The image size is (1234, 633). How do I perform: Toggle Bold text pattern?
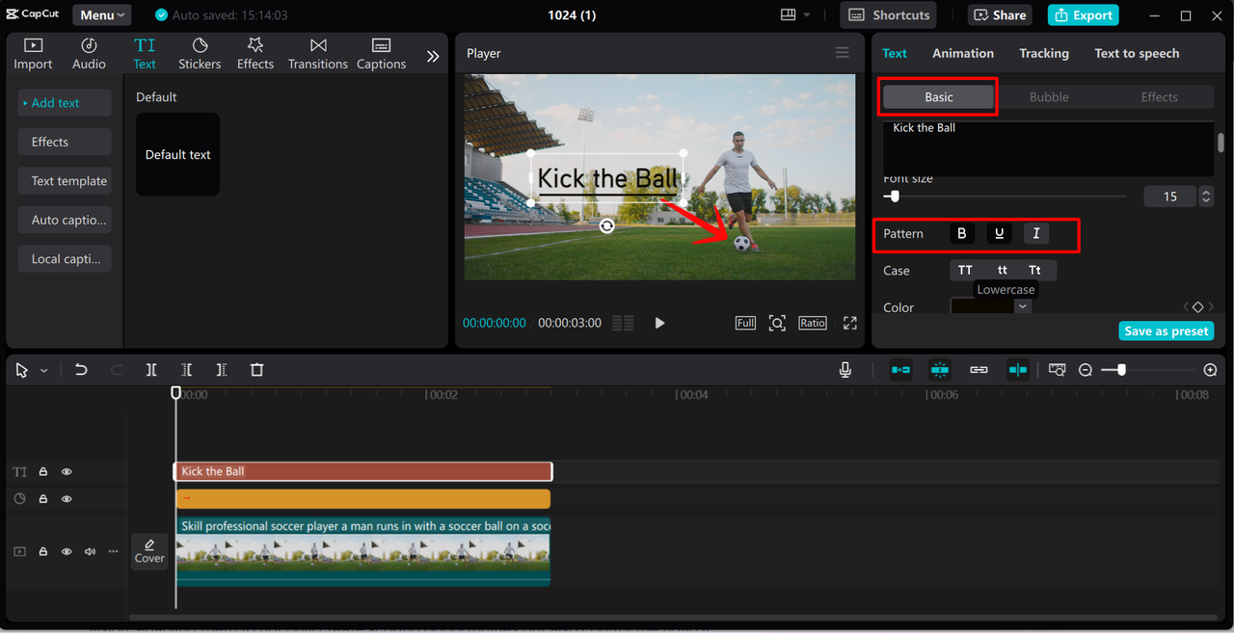point(961,233)
